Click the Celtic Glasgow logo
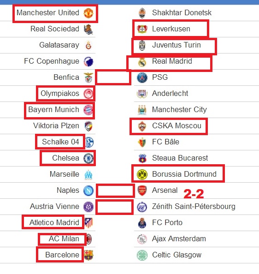Screen dimensions: 259x274 (x=142, y=255)
